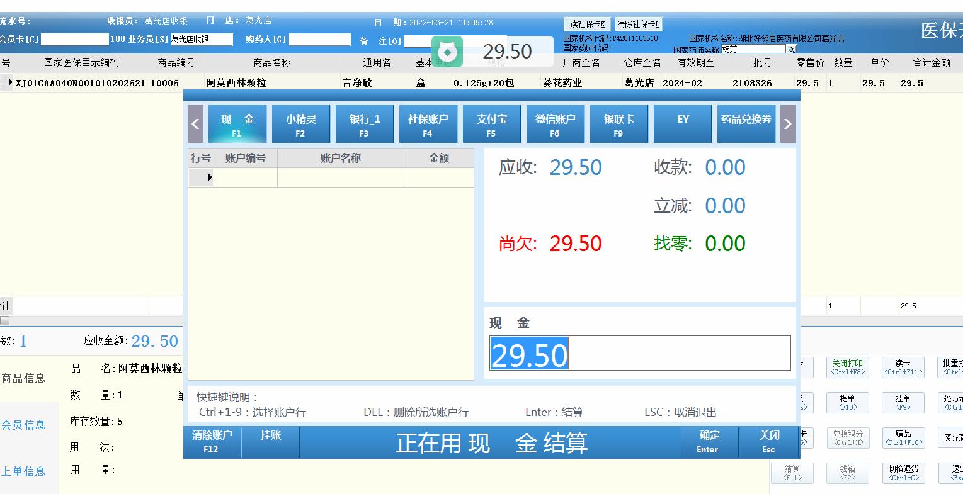Click 结算 F11 button
The height and width of the screenshot is (494, 963).
792,473
